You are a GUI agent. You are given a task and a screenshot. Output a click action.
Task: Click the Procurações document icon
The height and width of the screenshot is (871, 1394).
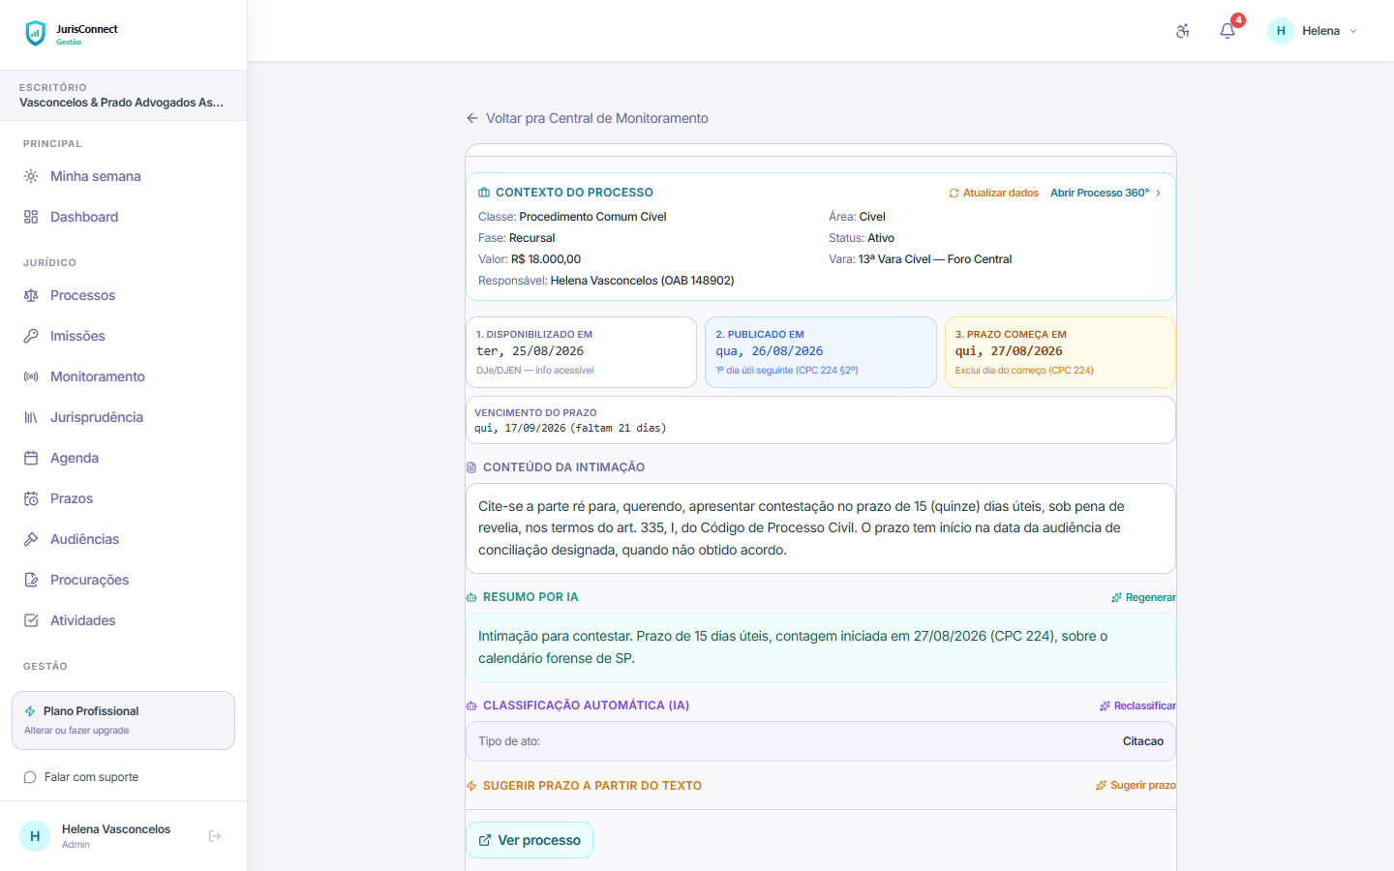coord(31,580)
